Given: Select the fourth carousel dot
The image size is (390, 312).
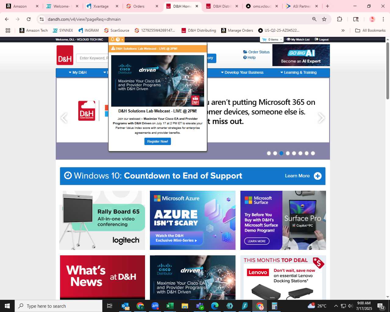Looking at the screenshot, I should coord(288,153).
